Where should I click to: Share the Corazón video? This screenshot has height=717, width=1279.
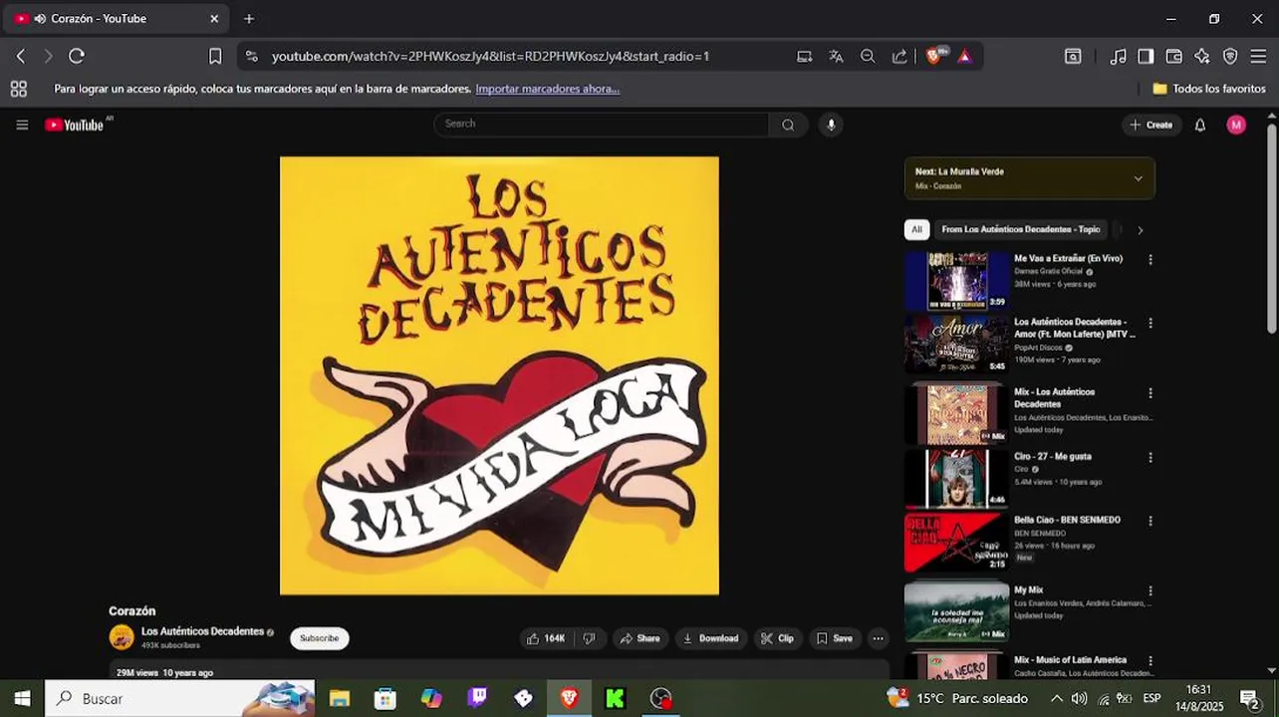(x=639, y=638)
